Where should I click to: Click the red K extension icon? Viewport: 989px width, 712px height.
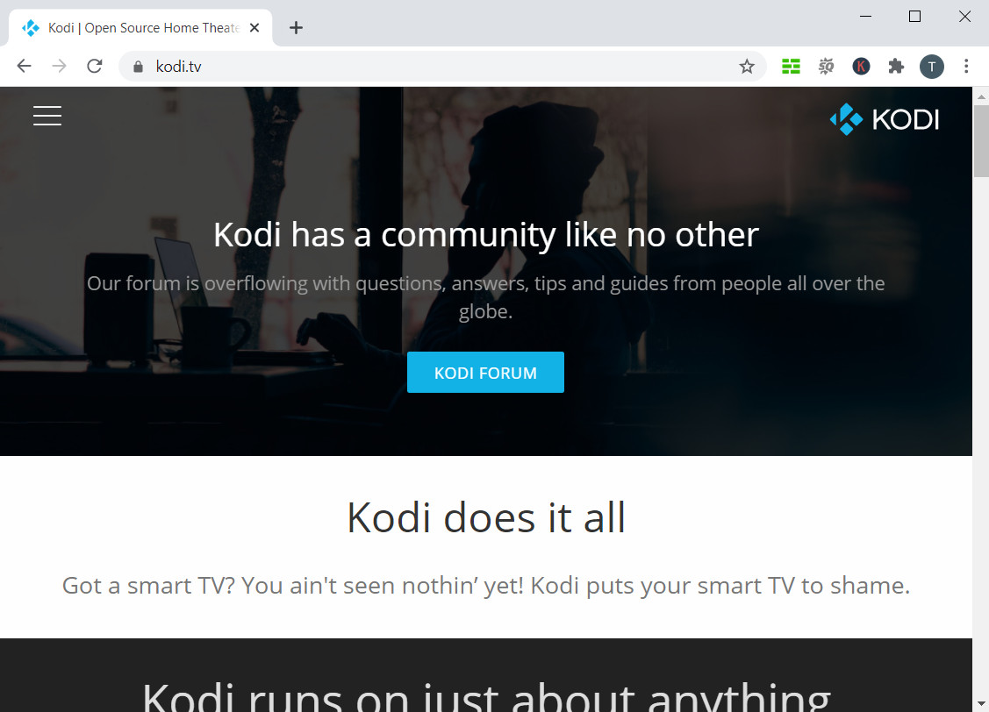[x=861, y=67]
